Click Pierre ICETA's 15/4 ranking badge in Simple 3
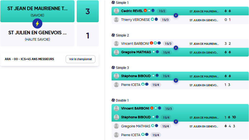This screenshot has height=140, width=249. (x=156, y=85)
